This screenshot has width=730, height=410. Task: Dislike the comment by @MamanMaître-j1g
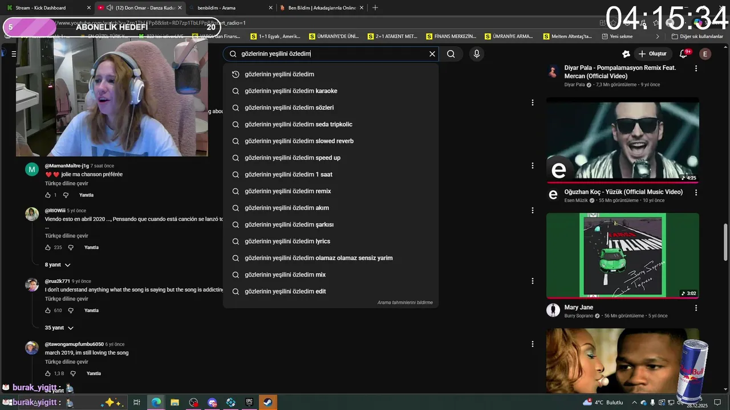click(x=66, y=195)
